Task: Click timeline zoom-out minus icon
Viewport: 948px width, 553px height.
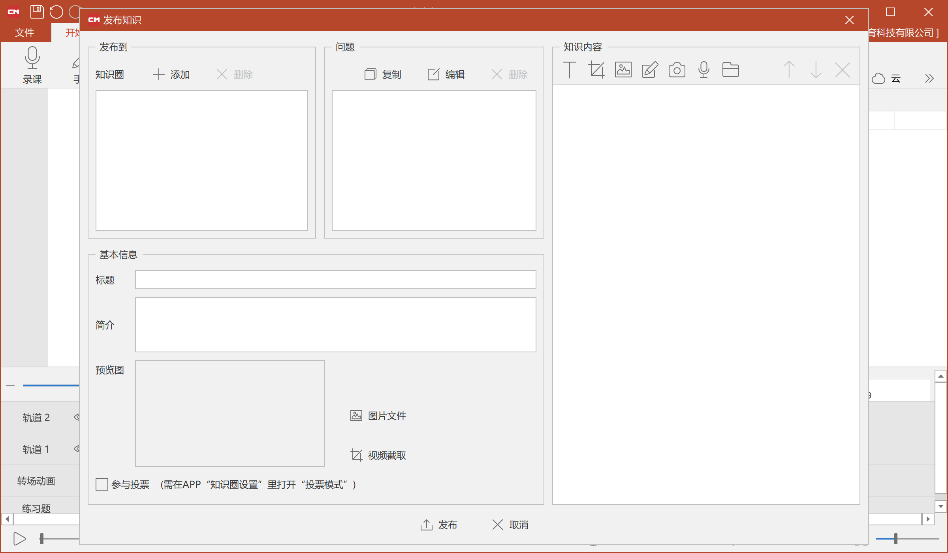Action: (x=10, y=386)
